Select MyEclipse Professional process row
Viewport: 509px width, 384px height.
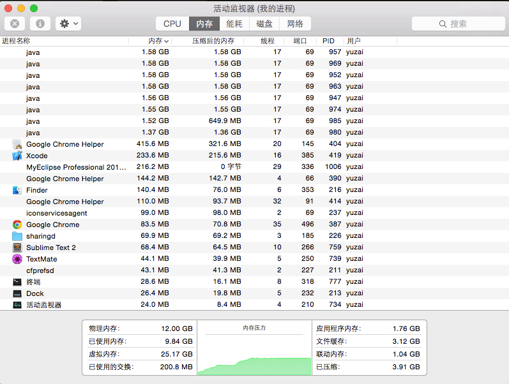254,166
